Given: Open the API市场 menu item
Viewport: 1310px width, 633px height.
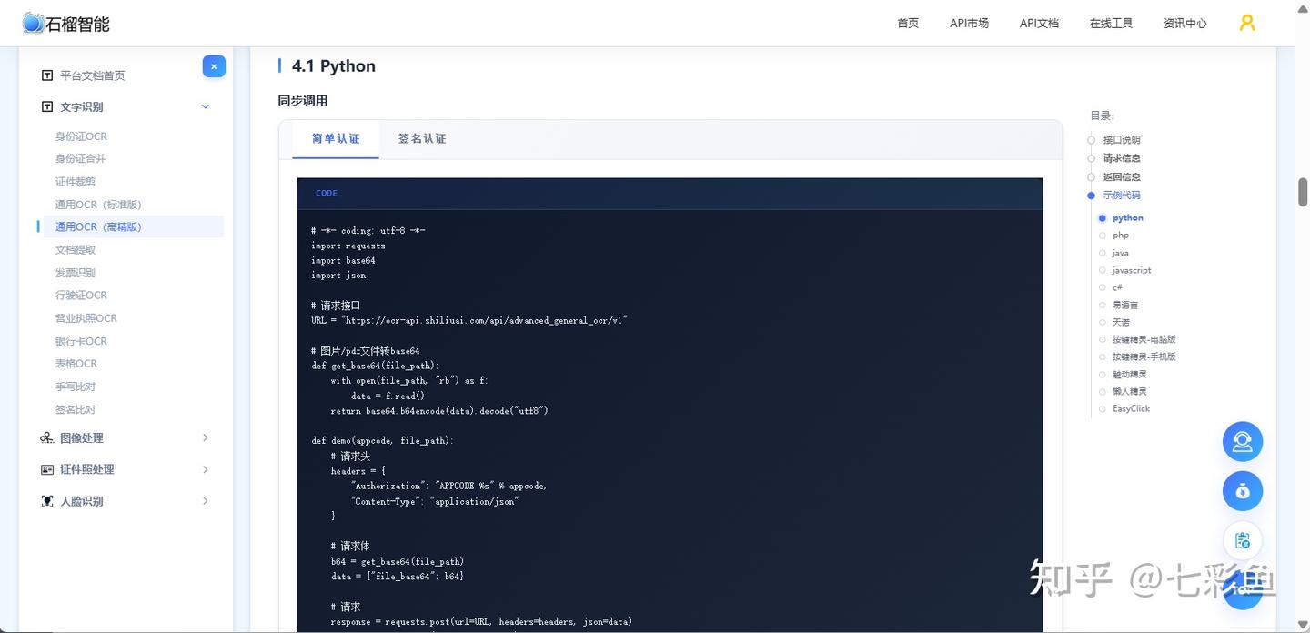Looking at the screenshot, I should point(969,24).
